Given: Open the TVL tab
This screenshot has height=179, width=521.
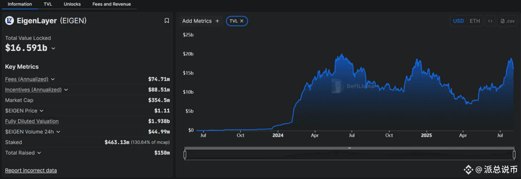Looking at the screenshot, I should 48,4.
